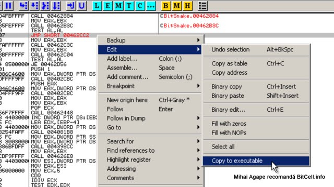Click the Execute till return icon
Screen dimensions: 334x187
71,6
